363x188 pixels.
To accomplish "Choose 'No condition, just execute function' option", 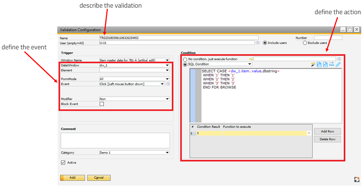I will pos(185,59).
